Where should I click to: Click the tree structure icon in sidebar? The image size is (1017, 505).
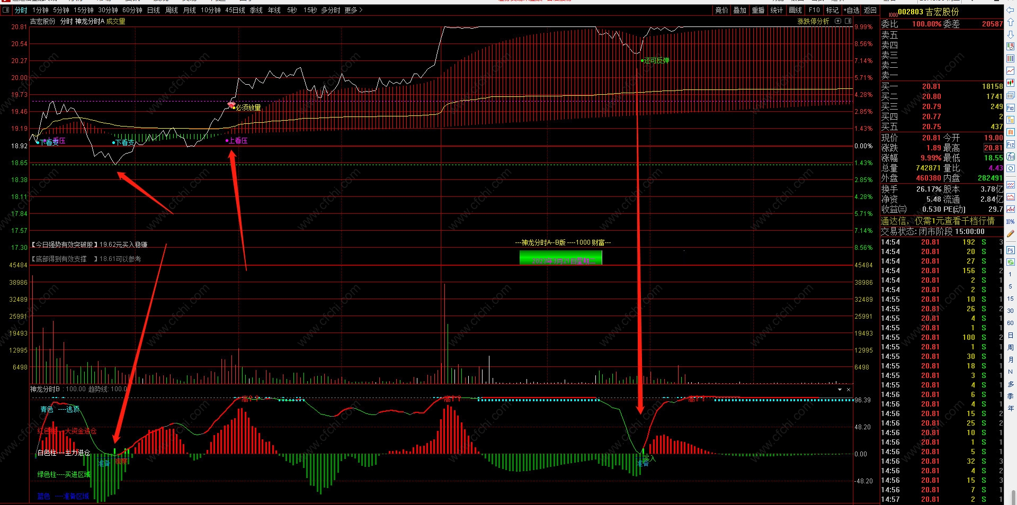tap(1010, 120)
